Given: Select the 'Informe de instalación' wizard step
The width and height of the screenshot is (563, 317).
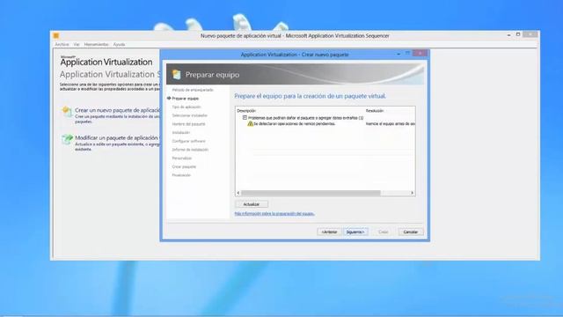Looking at the screenshot, I should pos(190,150).
